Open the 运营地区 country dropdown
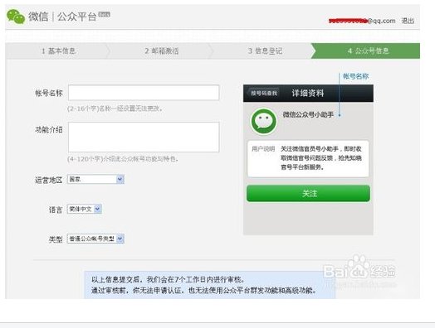 pyautogui.click(x=95, y=180)
